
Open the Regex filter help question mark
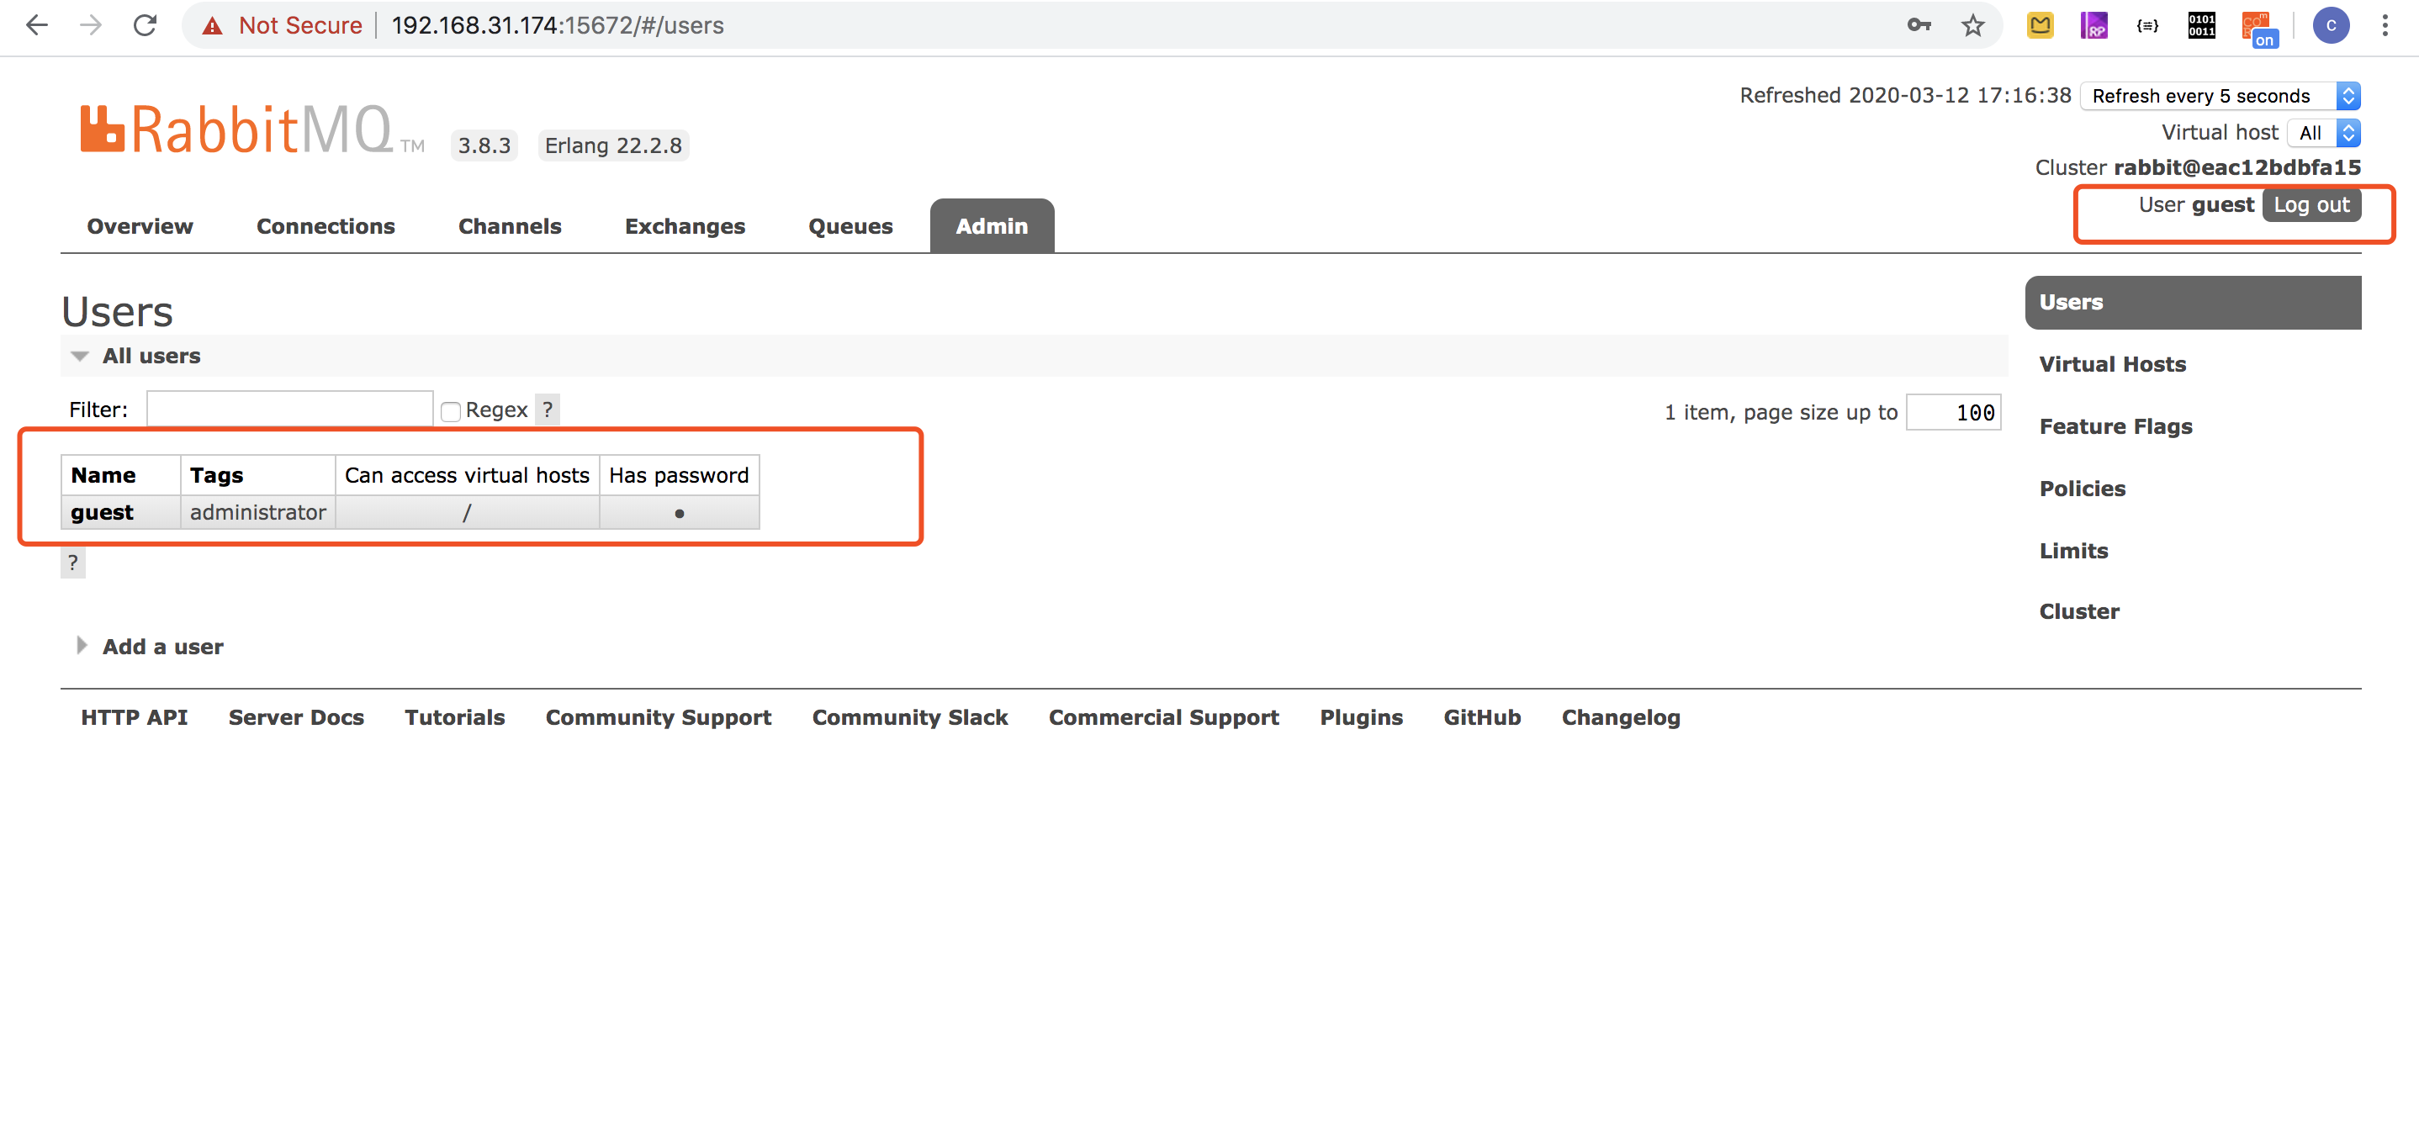coord(548,410)
